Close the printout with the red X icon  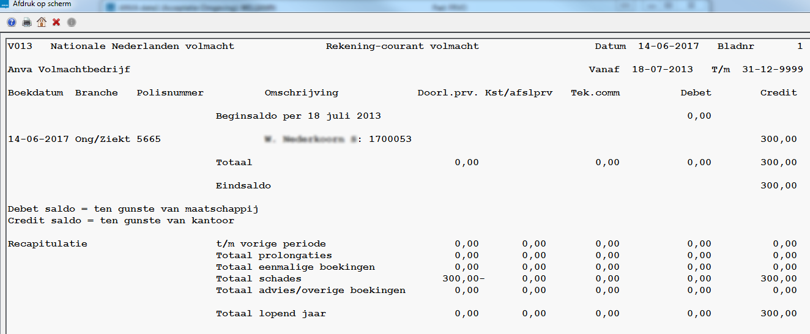tap(56, 23)
